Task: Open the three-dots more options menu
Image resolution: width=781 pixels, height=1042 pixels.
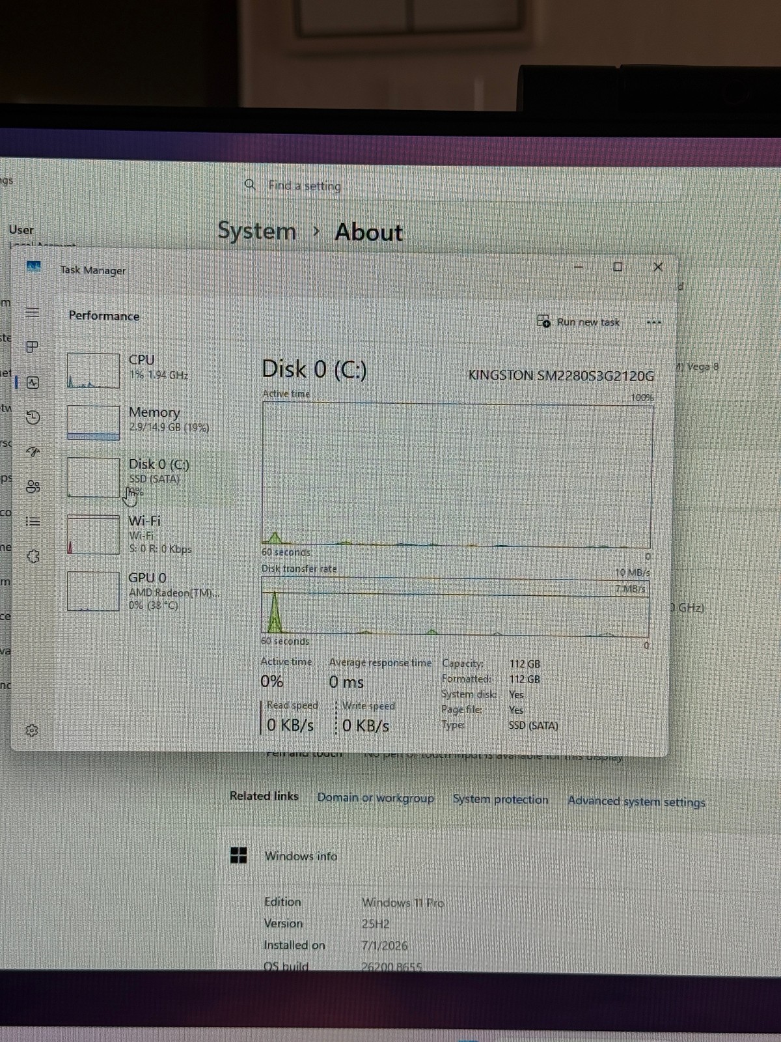Action: pos(654,322)
